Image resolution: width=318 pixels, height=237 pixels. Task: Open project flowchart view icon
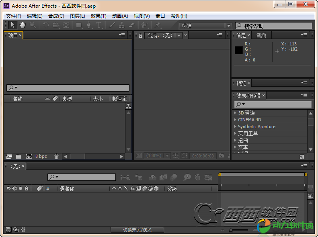coord(128,106)
